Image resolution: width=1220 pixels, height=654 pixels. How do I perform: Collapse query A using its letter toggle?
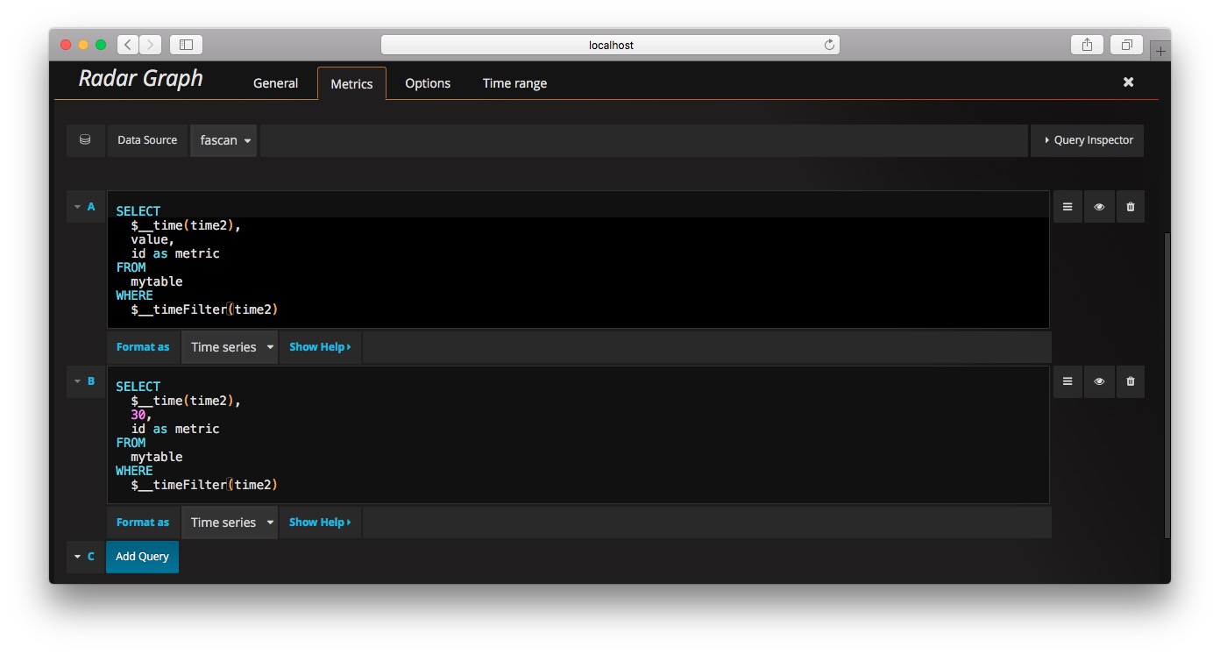pos(86,207)
